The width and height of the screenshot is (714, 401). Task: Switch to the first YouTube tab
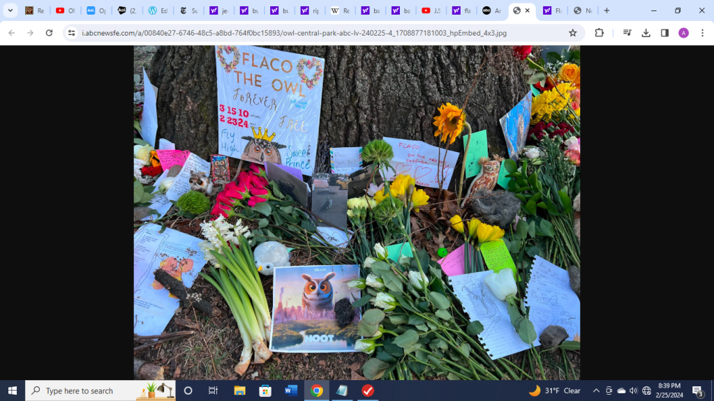(x=64, y=10)
